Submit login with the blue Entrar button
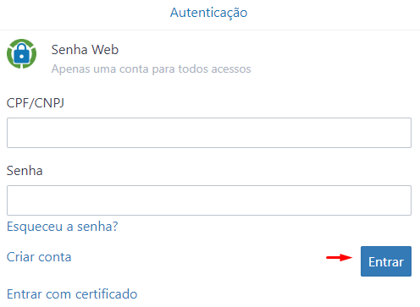The image size is (420, 307). point(386,261)
